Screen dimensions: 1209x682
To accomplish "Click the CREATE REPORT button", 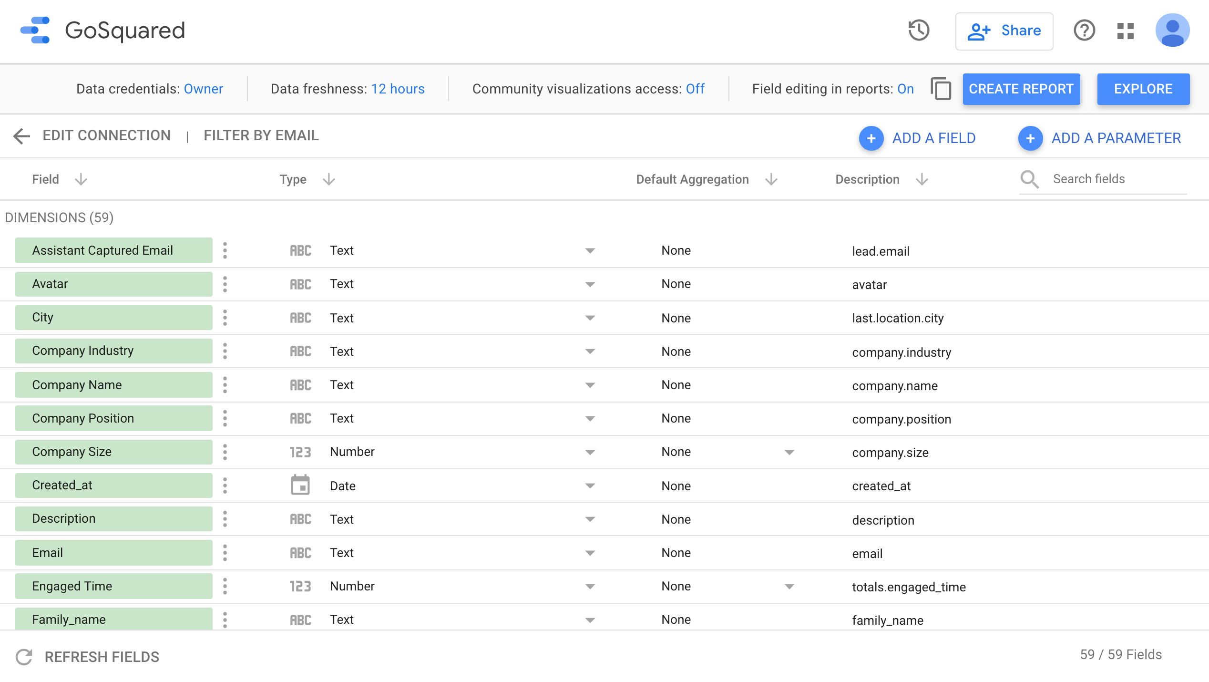I will (1021, 89).
